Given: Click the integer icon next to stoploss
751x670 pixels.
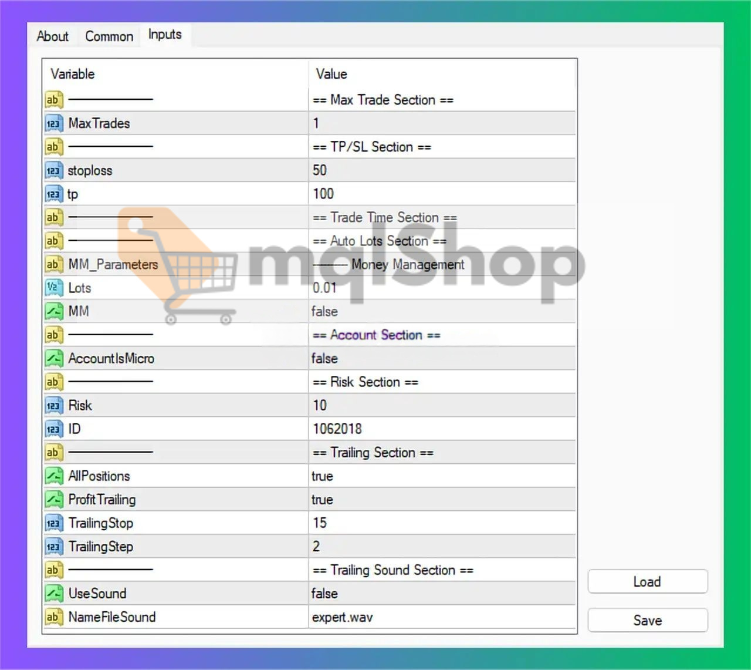Looking at the screenshot, I should coord(53,170).
